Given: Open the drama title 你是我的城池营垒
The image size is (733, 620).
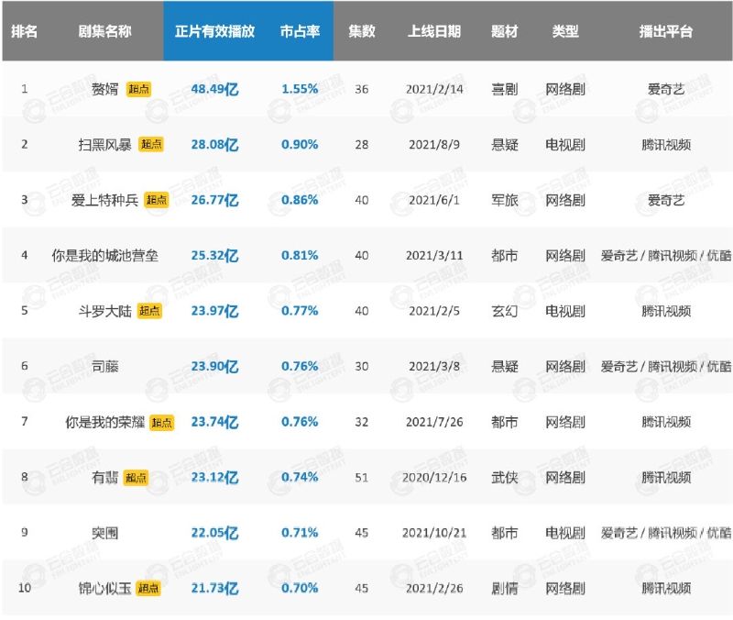Looking at the screenshot, I should tap(105, 255).
